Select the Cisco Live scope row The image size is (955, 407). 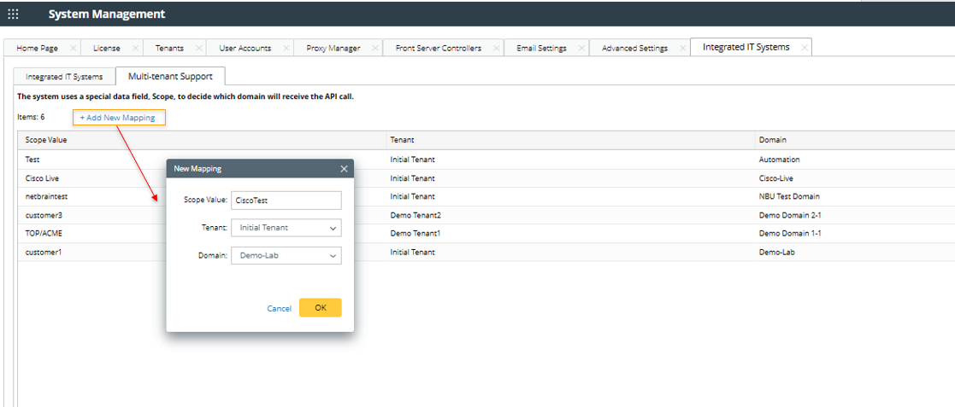pyautogui.click(x=42, y=178)
